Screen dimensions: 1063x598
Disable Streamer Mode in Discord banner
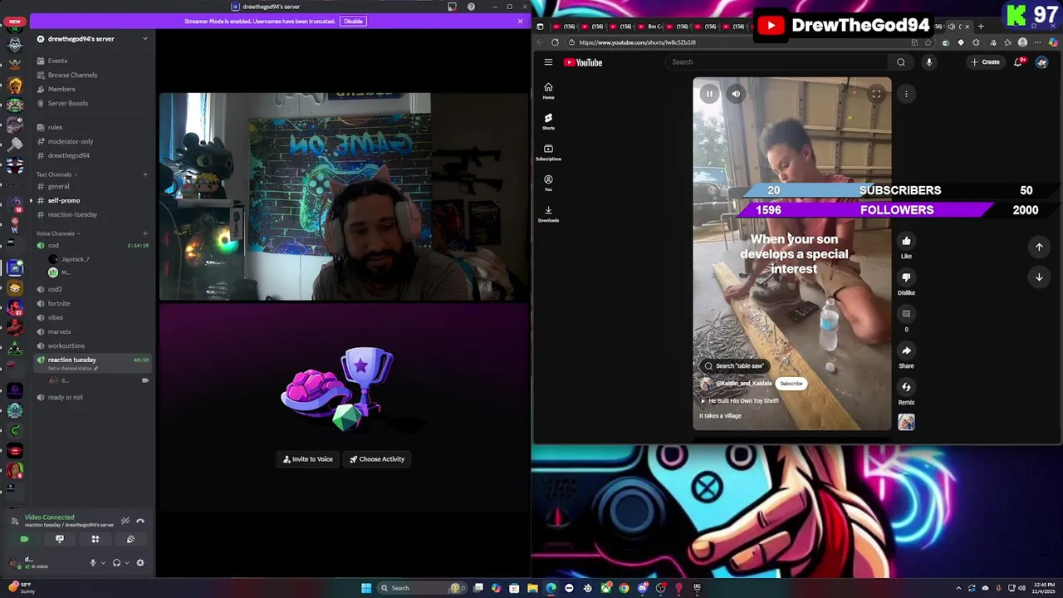(x=353, y=21)
